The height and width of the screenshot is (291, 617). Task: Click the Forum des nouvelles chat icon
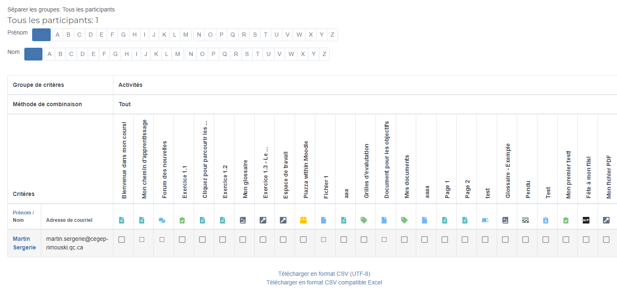click(162, 220)
